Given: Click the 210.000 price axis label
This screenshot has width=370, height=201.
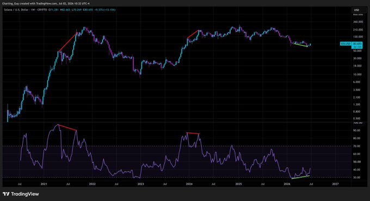Looking at the screenshot, I should pyautogui.click(x=357, y=30).
